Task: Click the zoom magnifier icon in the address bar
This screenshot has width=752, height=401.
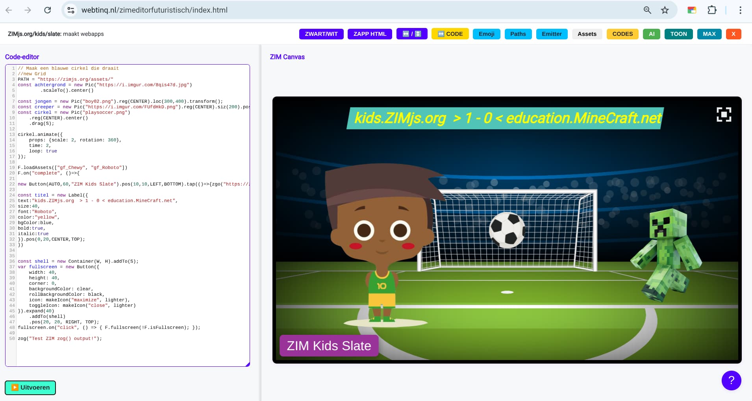Action: pos(647,10)
